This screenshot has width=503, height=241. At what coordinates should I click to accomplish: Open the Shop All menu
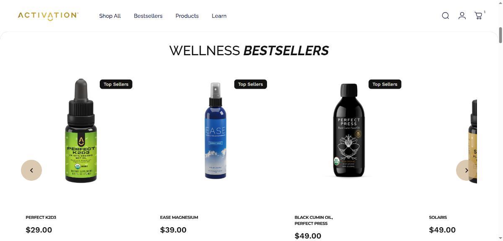(x=110, y=16)
